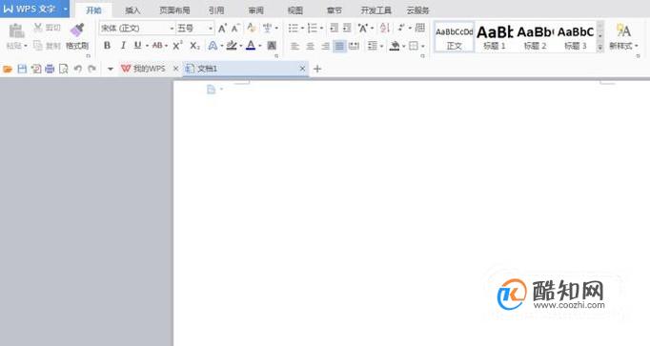Click the Redo arrow
The width and height of the screenshot is (650, 346).
coord(91,69)
